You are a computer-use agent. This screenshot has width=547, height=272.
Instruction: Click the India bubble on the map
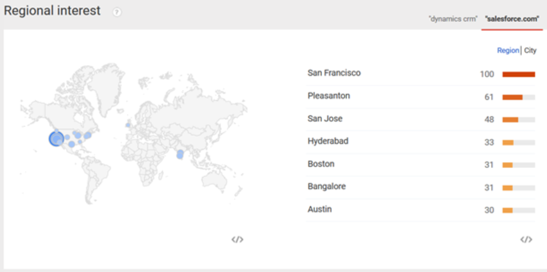pyautogui.click(x=180, y=154)
